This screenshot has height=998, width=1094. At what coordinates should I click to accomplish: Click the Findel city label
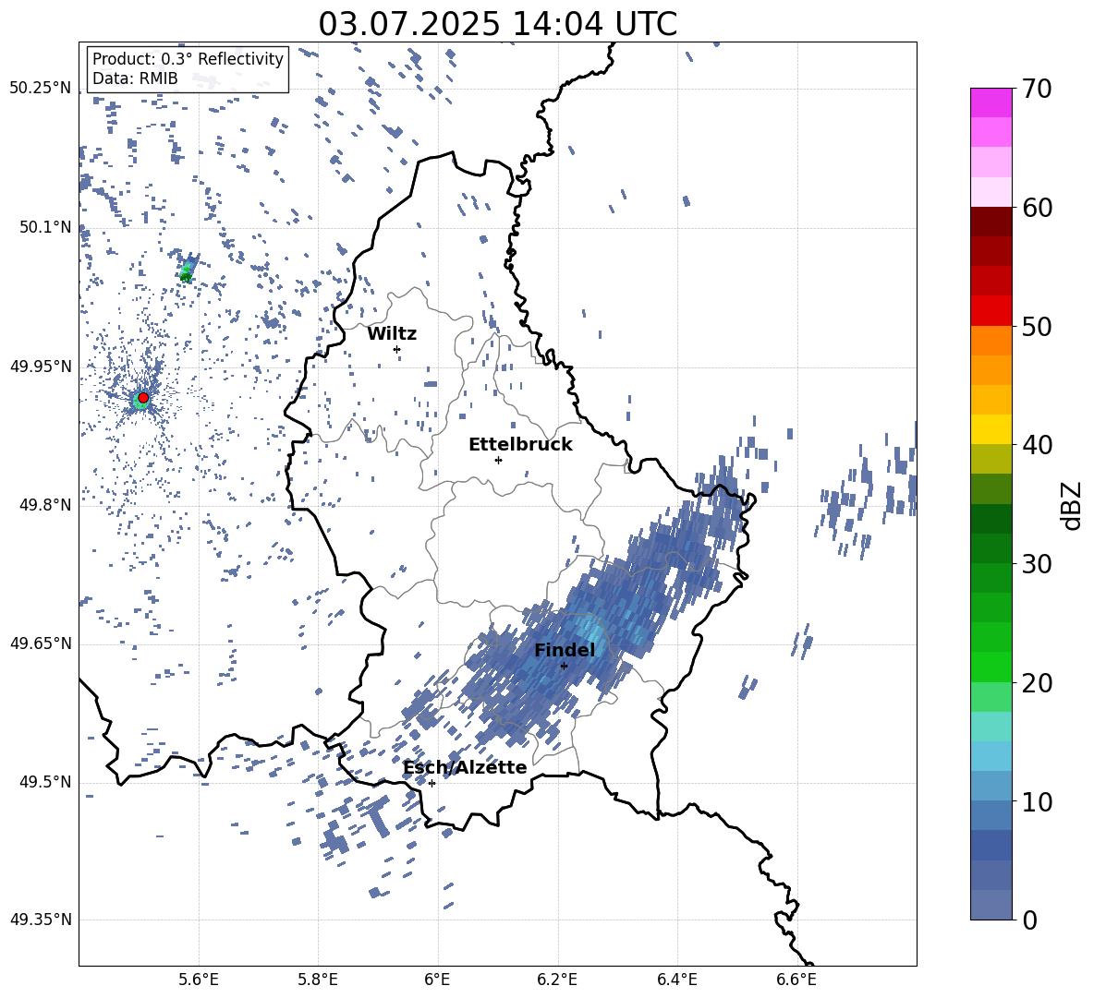coord(565,650)
